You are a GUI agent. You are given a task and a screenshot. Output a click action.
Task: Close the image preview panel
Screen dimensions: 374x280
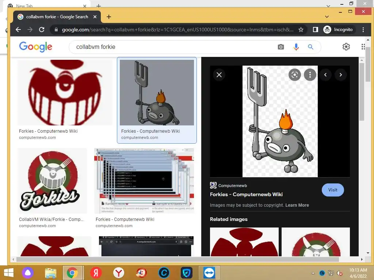[219, 75]
